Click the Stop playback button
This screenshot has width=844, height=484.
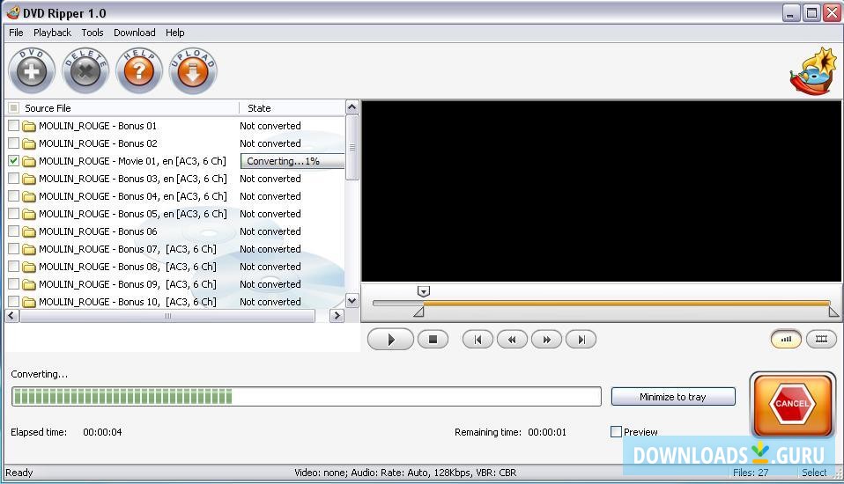click(433, 340)
